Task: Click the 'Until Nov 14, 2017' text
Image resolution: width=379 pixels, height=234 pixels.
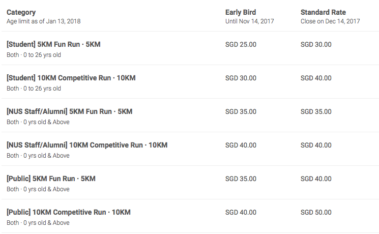Action: pos(250,21)
